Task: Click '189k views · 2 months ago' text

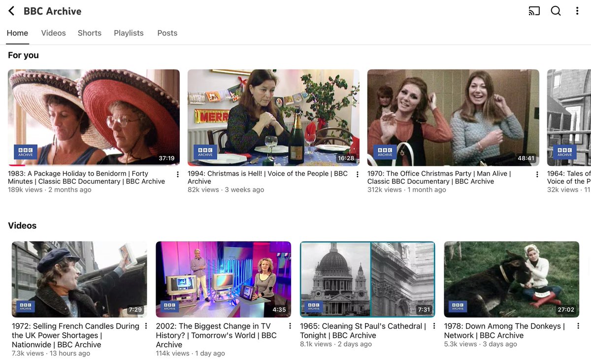Action: [x=50, y=190]
